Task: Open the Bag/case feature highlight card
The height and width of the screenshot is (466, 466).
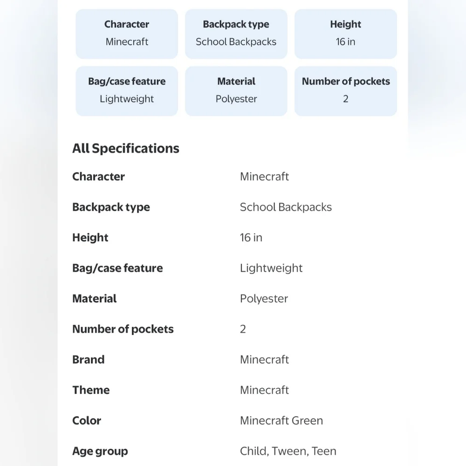Action: coord(127,90)
